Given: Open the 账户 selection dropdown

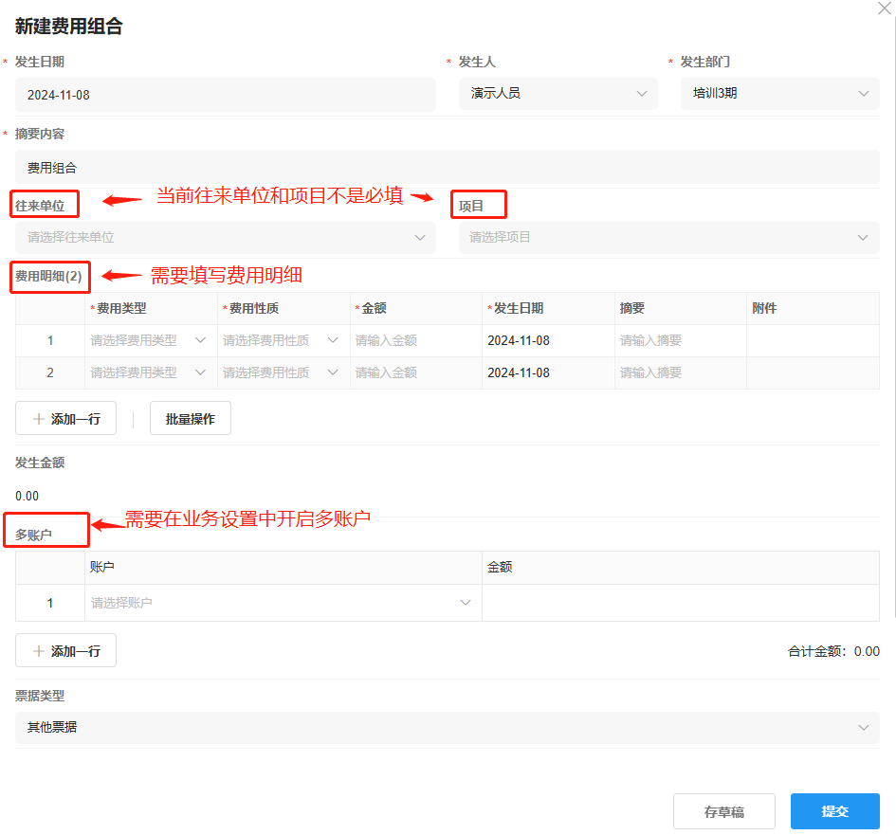Looking at the screenshot, I should [x=283, y=603].
